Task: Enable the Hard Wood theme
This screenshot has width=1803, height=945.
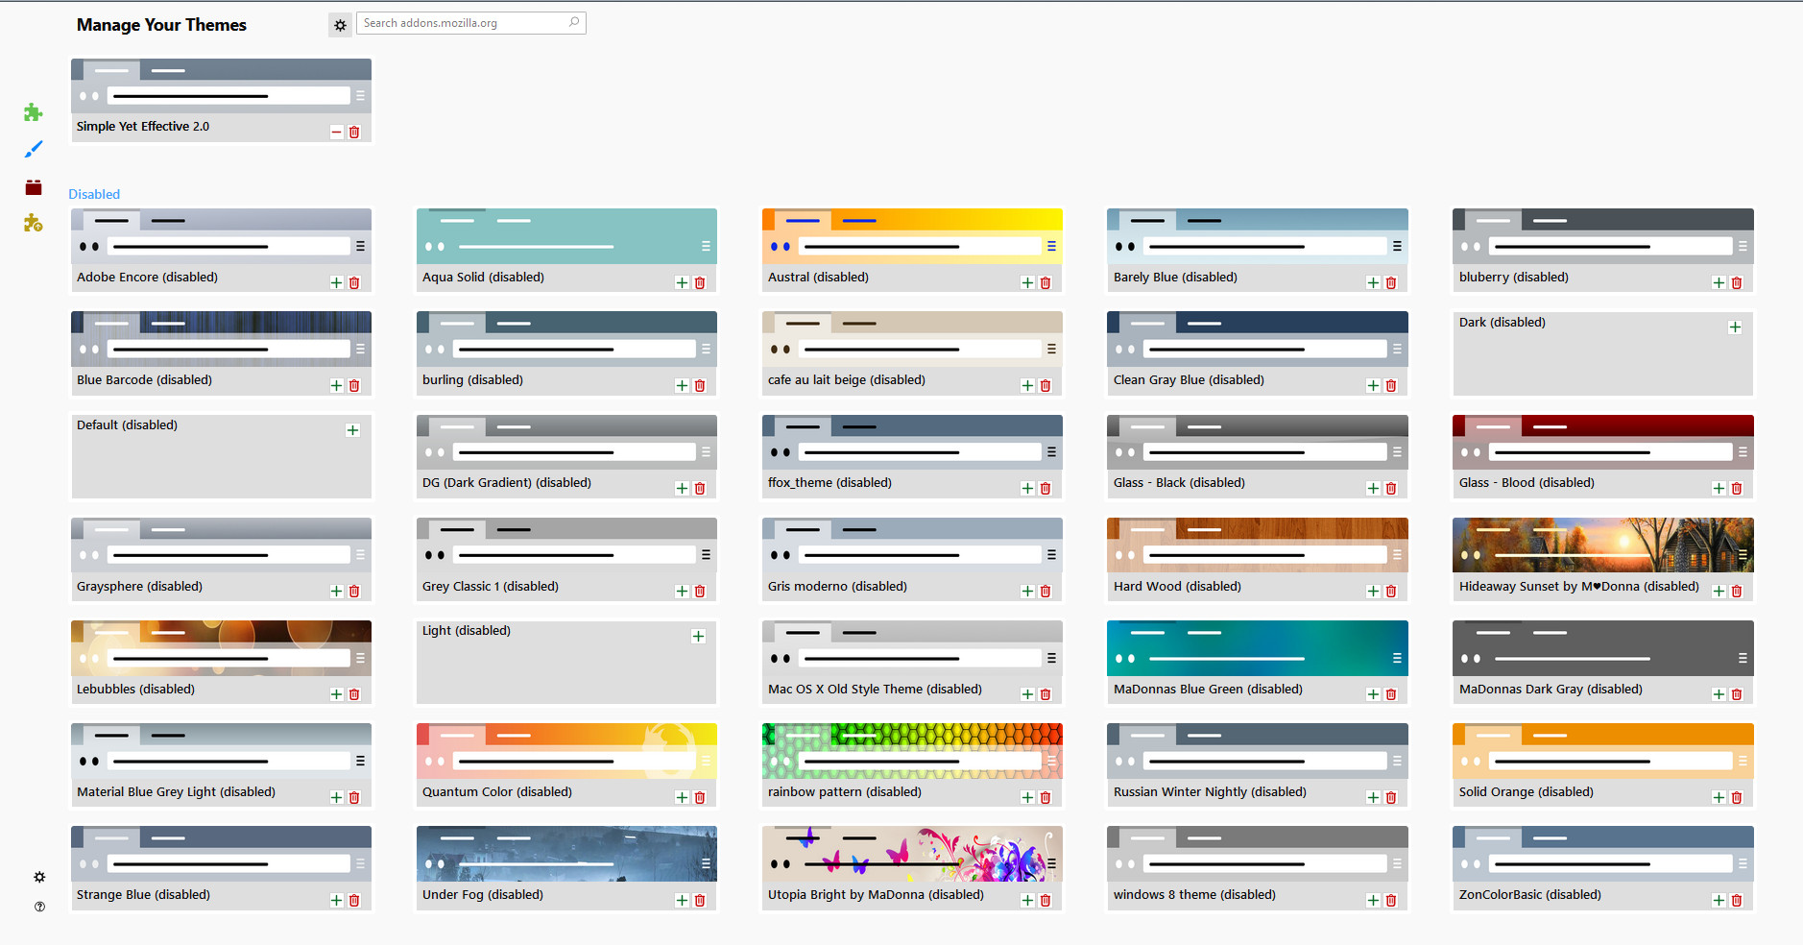Action: coord(1372,591)
